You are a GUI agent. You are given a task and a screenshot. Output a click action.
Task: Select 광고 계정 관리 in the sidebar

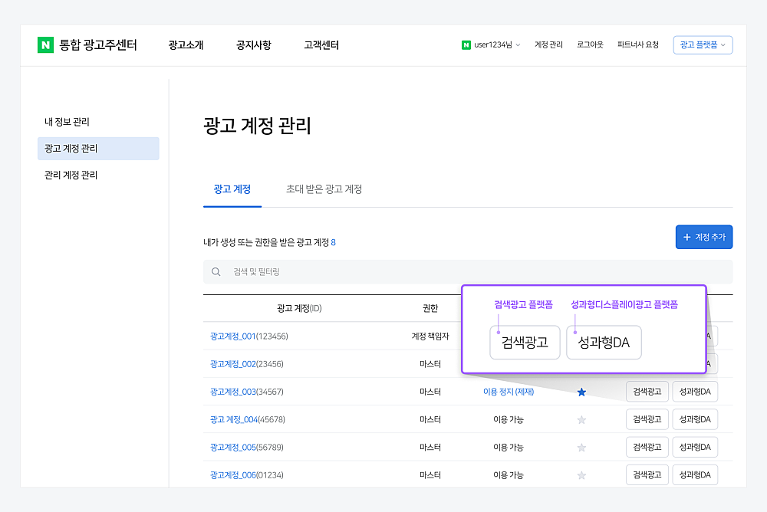point(98,149)
